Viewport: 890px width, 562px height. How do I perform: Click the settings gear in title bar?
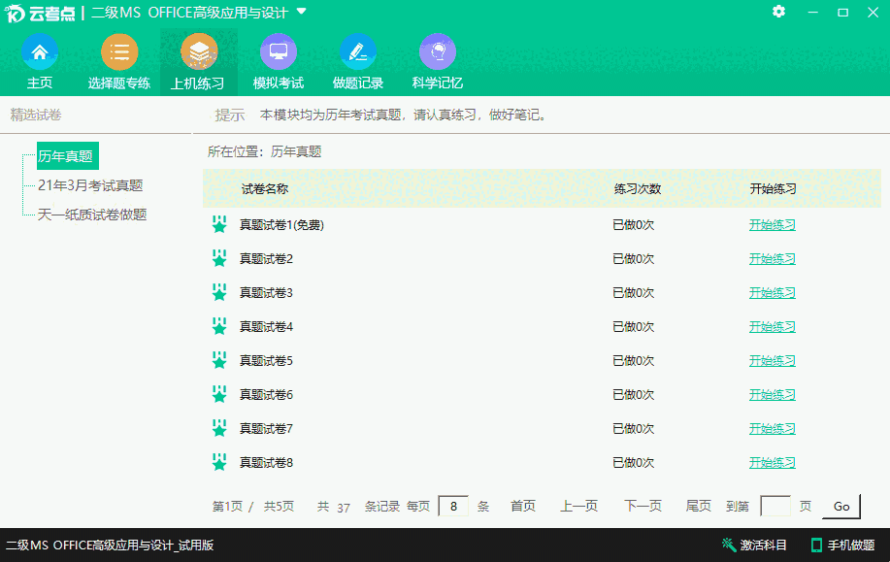[x=778, y=14]
